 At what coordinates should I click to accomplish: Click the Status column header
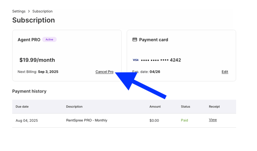(x=185, y=106)
